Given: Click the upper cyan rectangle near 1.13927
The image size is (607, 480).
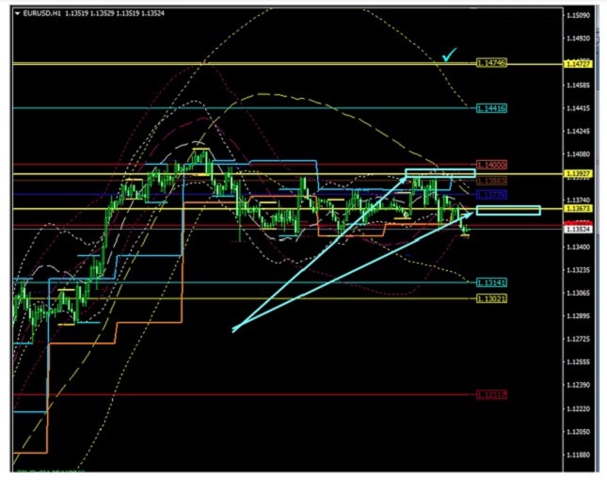Looking at the screenshot, I should [439, 173].
